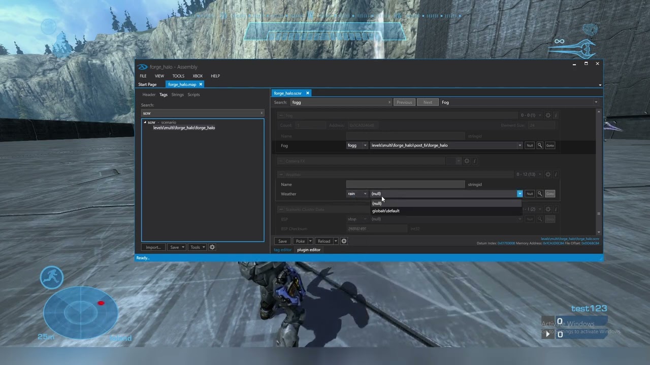The height and width of the screenshot is (365, 650).
Task: Open Fog block options gear
Action: (548, 116)
